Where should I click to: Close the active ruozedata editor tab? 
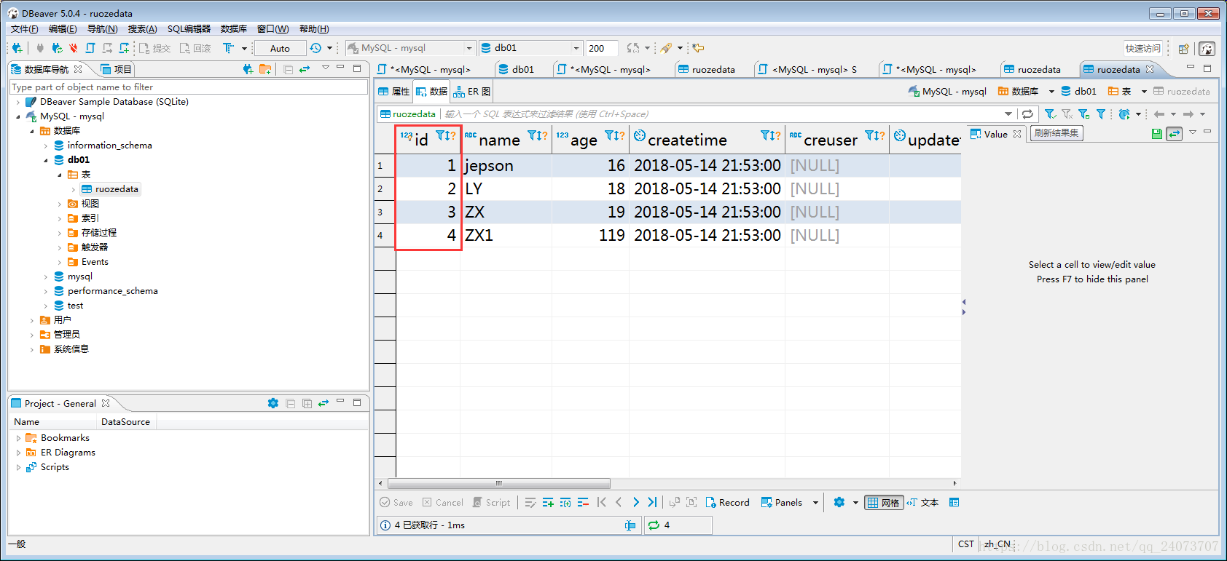pyautogui.click(x=1150, y=69)
